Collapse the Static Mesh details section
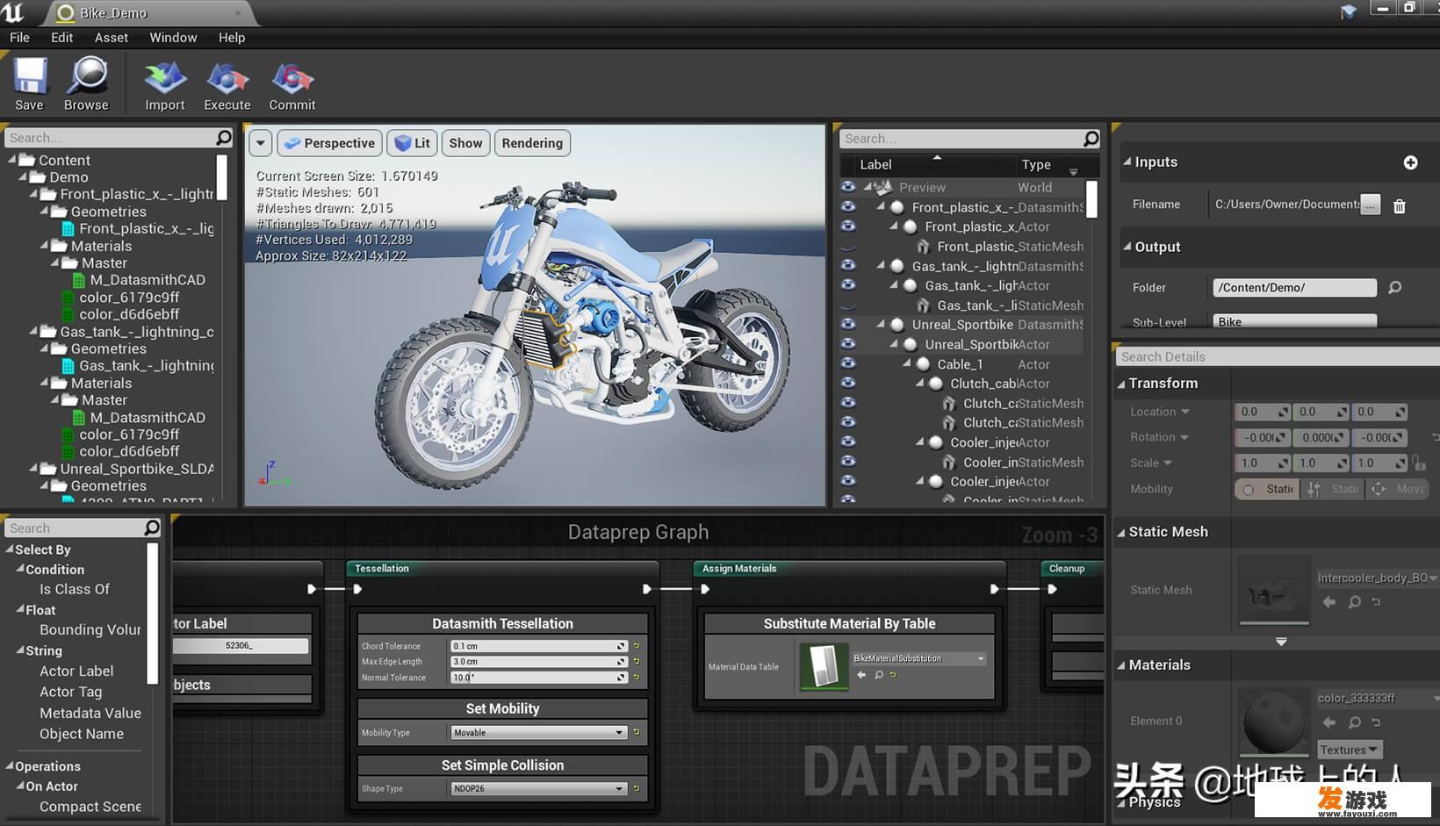This screenshot has width=1440, height=826. pos(1121,532)
